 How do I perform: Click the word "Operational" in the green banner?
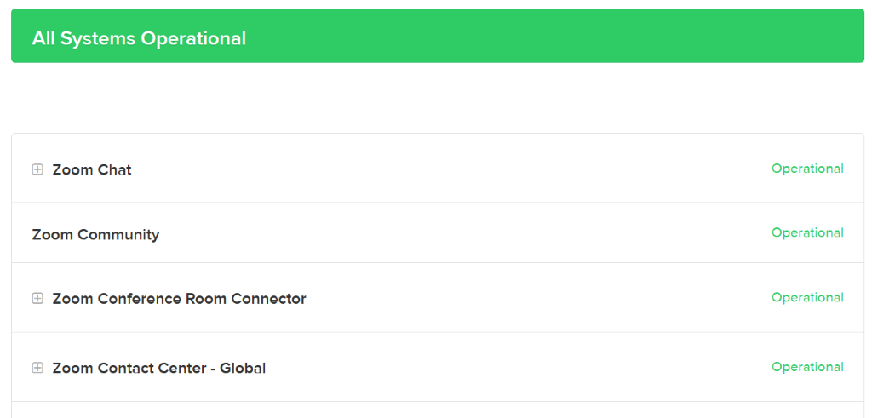click(193, 38)
